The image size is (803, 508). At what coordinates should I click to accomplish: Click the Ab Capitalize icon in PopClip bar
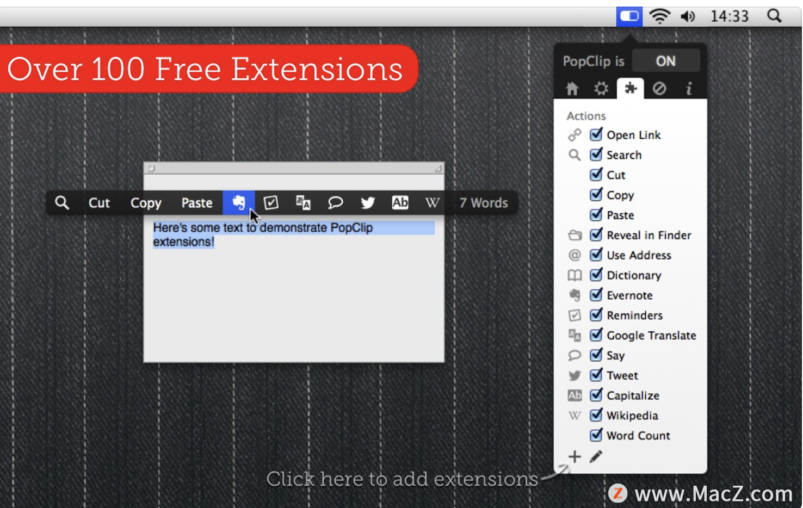pyautogui.click(x=400, y=203)
